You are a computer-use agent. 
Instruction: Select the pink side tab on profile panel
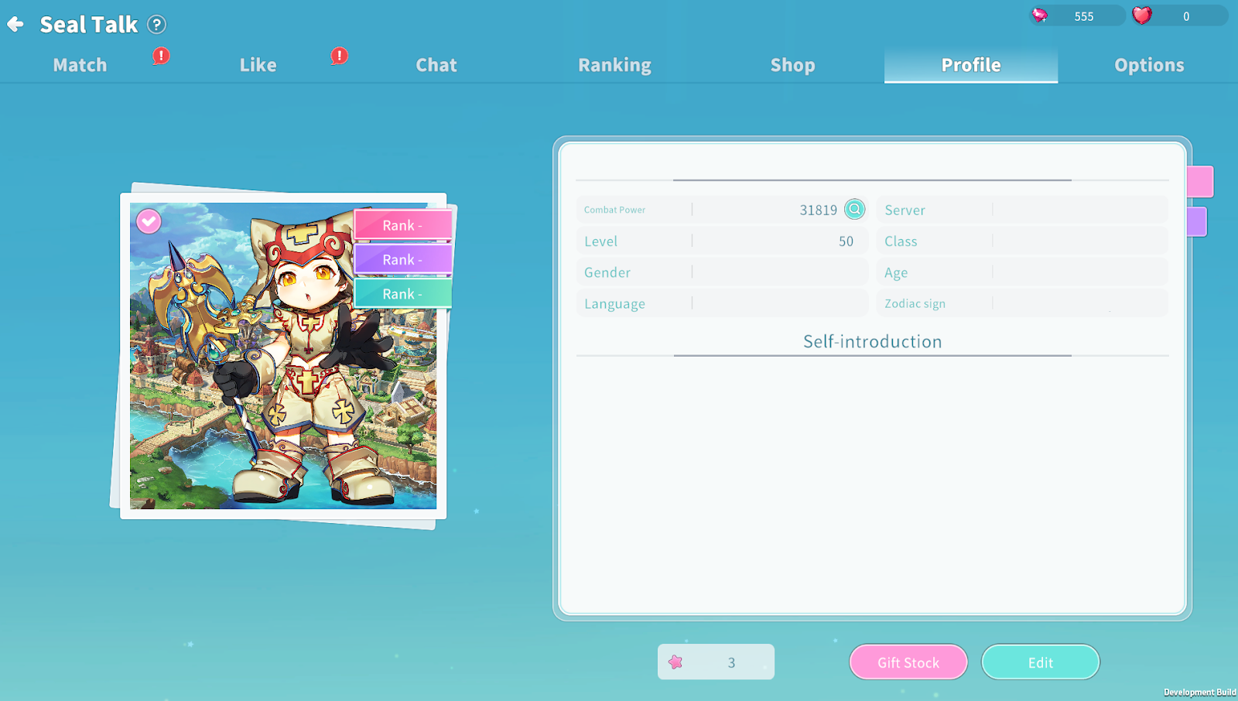[x=1200, y=182]
